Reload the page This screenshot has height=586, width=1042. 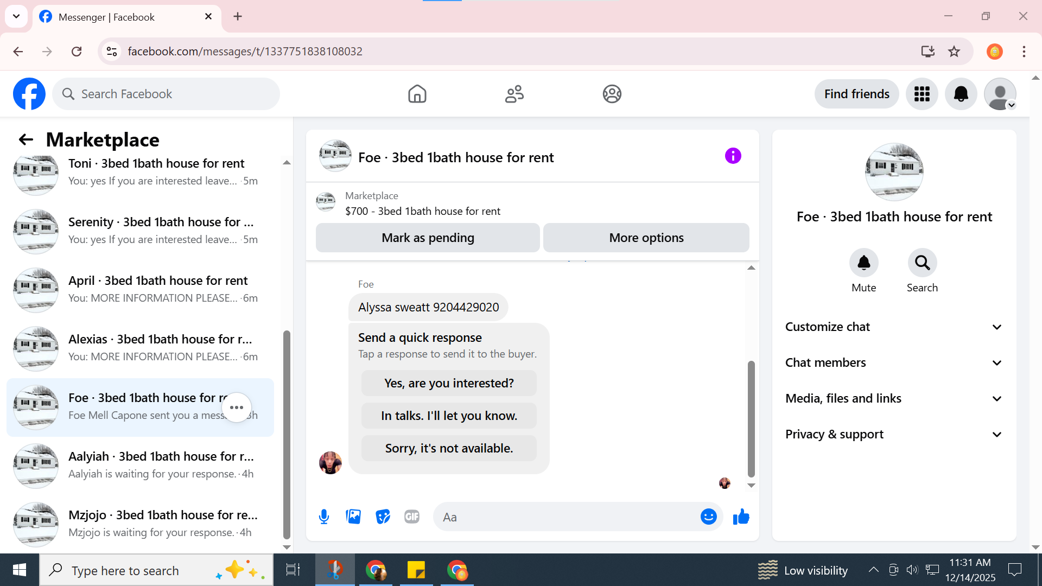[x=77, y=52]
